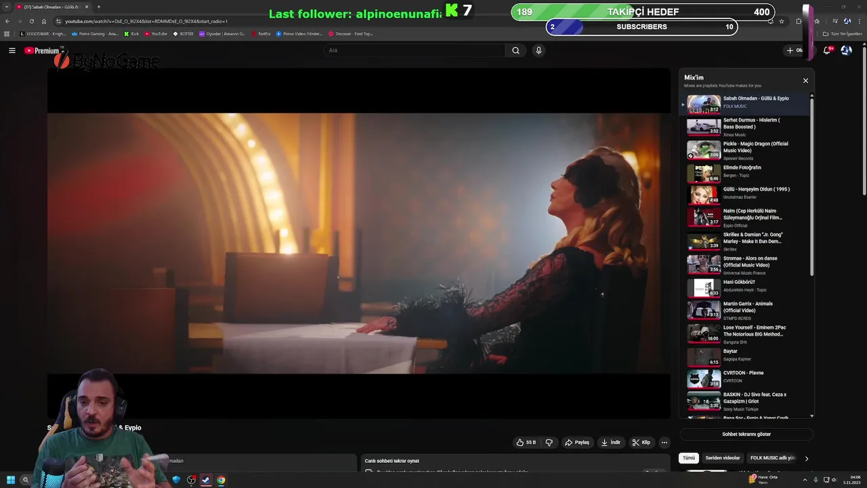Select the Tümü filter chip

(689, 458)
